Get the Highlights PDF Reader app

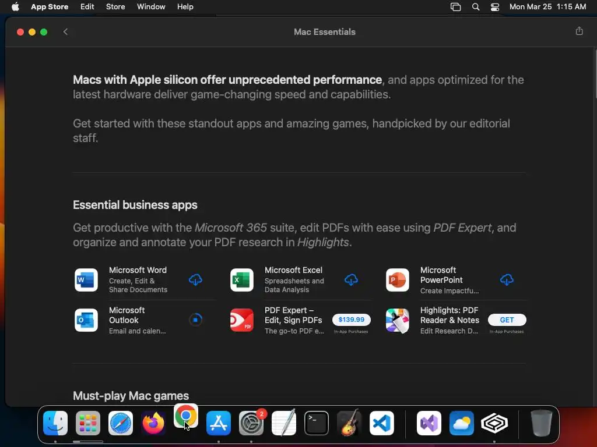(507, 320)
